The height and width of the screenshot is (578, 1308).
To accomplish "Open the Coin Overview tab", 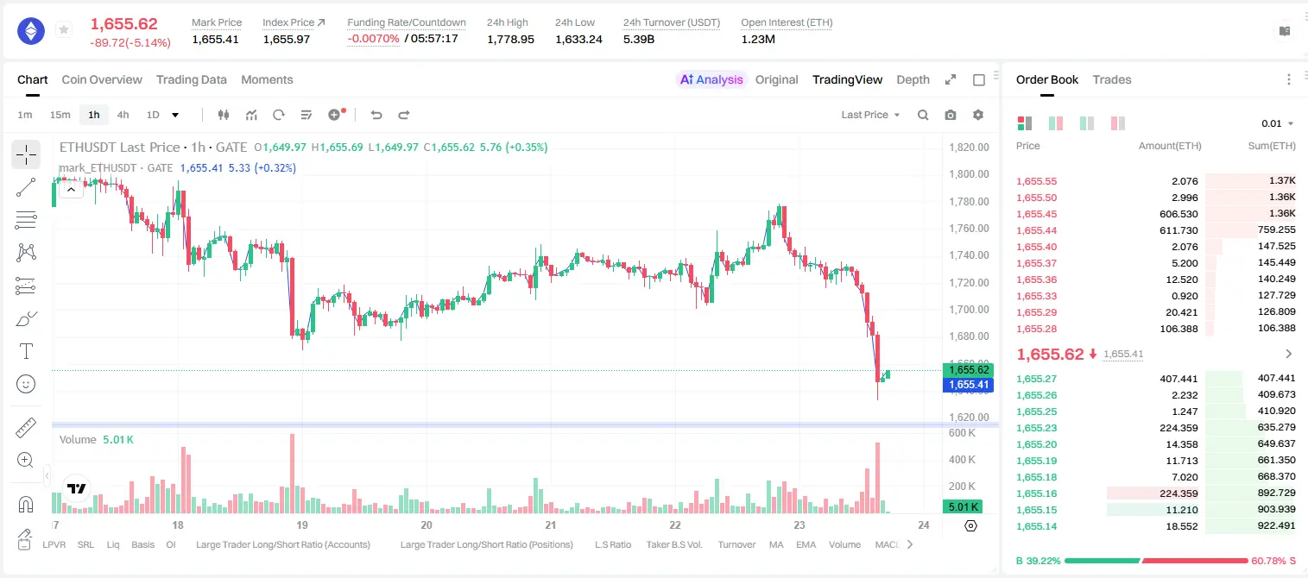I will (x=102, y=79).
